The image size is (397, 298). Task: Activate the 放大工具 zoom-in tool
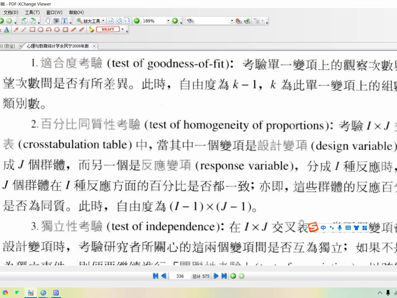(x=88, y=21)
